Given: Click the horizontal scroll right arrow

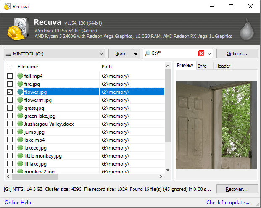Looking at the screenshot, I should point(161,176).
